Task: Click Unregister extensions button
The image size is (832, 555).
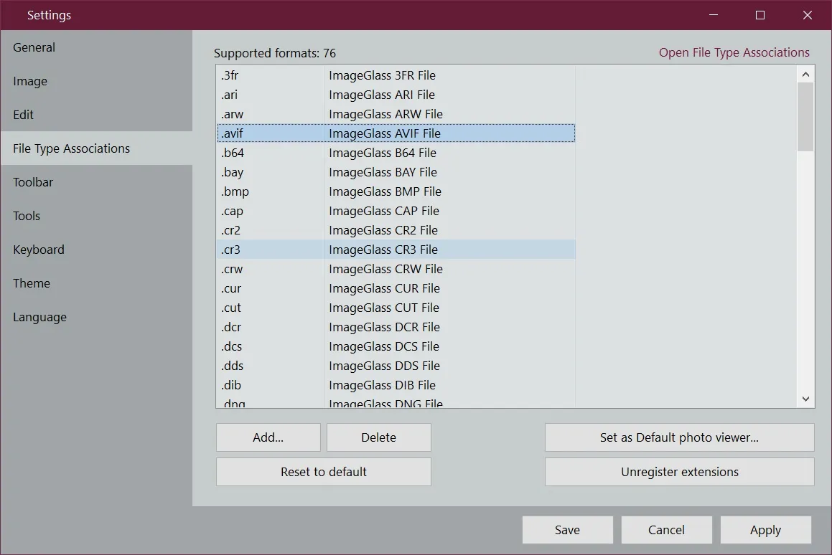Action: (x=679, y=472)
